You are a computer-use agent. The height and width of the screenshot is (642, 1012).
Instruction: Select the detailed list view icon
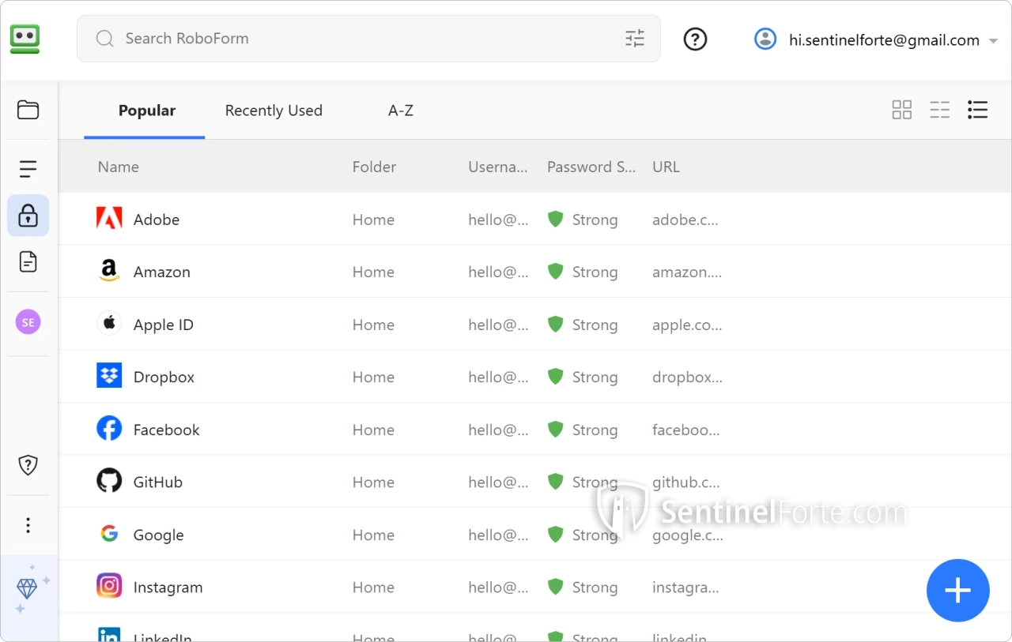click(x=978, y=110)
